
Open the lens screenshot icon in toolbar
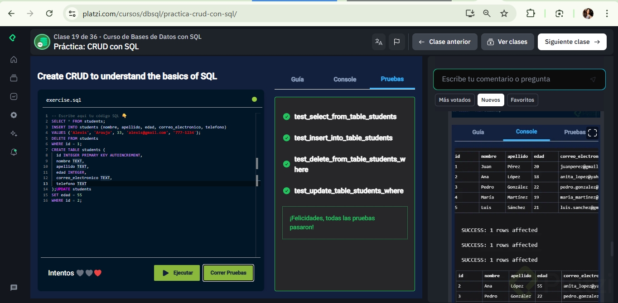pyautogui.click(x=559, y=14)
